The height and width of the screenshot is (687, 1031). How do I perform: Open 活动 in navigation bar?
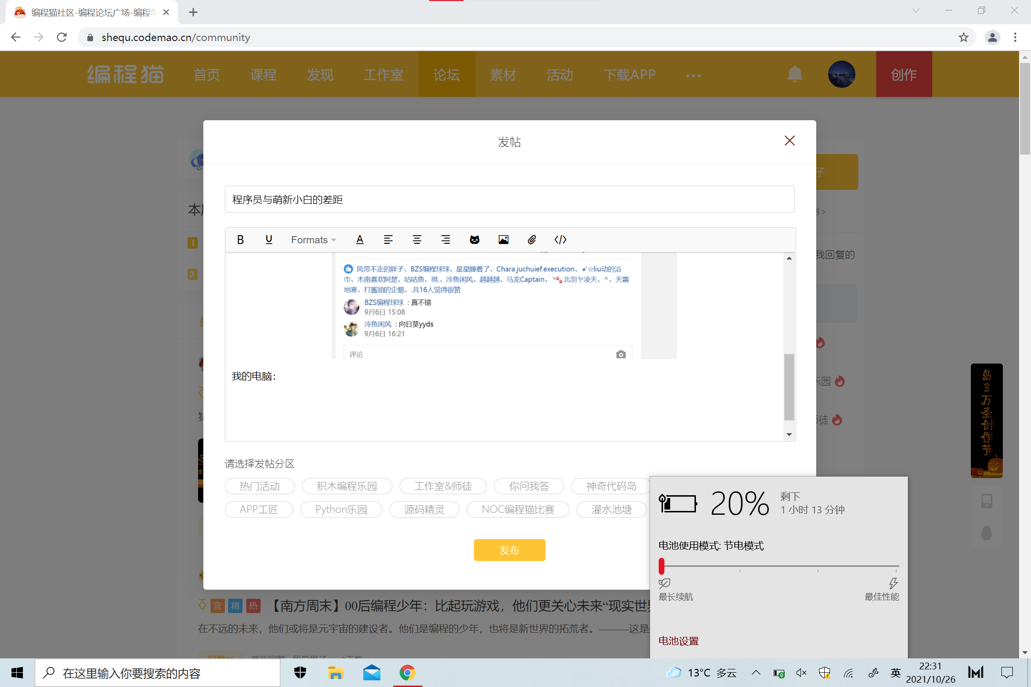pyautogui.click(x=560, y=74)
